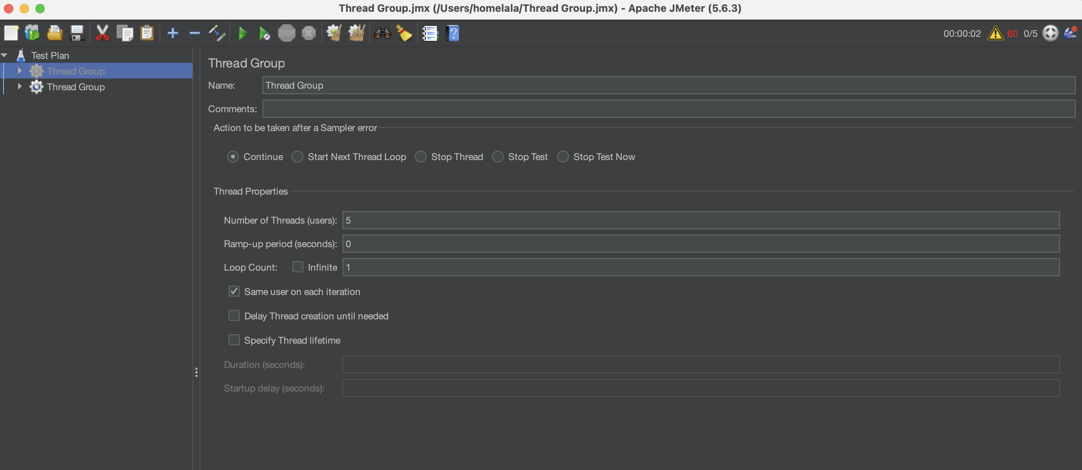Open Function Helper list icon
The image size is (1082, 470).
(430, 33)
